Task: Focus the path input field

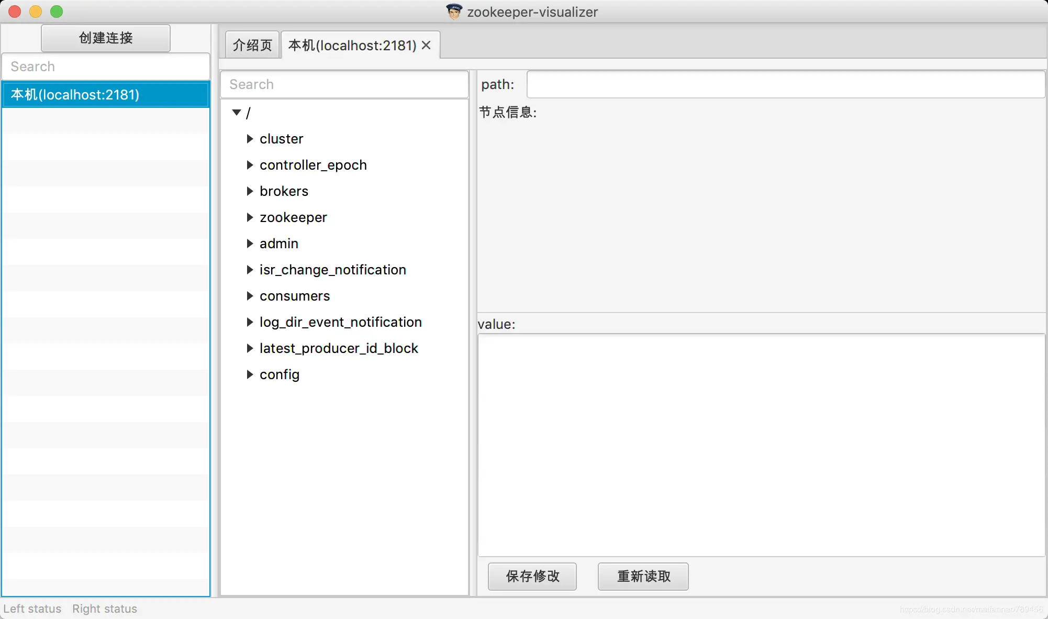Action: coord(785,84)
